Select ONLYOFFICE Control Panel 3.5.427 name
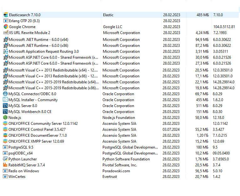Viewport: 240px width, 196px height. pyautogui.click(x=37, y=130)
